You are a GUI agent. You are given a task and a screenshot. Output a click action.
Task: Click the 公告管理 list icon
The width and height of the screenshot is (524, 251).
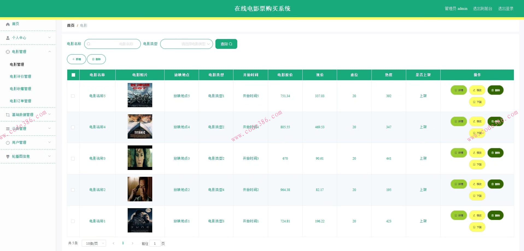point(8,129)
